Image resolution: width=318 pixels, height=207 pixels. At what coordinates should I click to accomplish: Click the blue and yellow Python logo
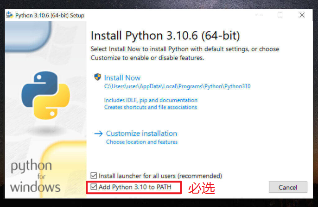pyautogui.click(x=46, y=94)
